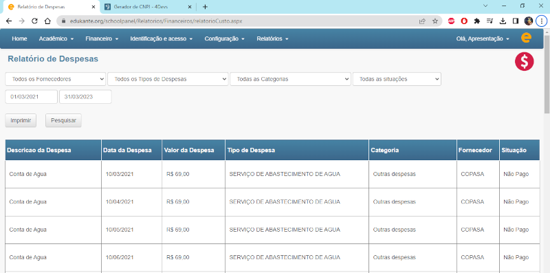
Task: Click Conta de Agua in 10/03/2021 row
Action: 27,174
